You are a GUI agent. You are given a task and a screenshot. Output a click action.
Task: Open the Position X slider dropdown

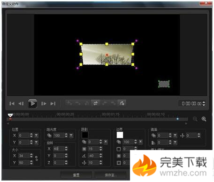coord(36,135)
